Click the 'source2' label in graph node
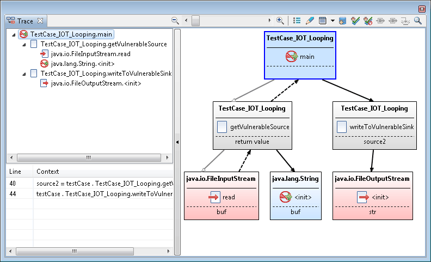431x262 pixels. point(374,142)
